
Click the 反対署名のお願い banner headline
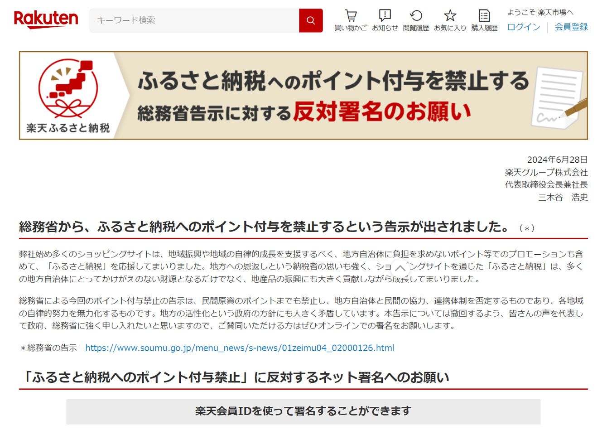[x=382, y=112]
